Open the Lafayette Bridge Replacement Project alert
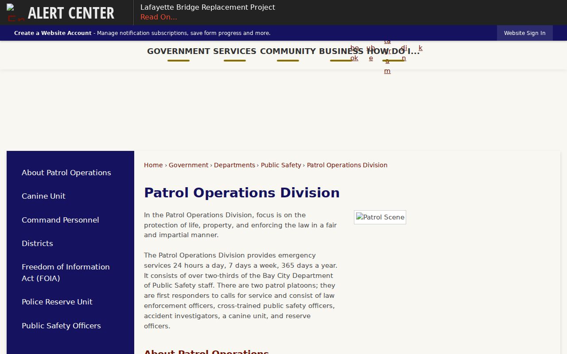Viewport: 567px width, 354px height. pyautogui.click(x=208, y=7)
